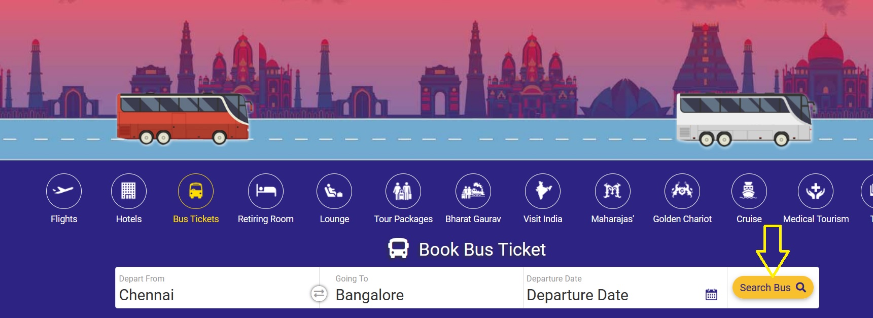
Task: Swap Chennai and Bangalore with the exchange icon
Action: [x=319, y=294]
